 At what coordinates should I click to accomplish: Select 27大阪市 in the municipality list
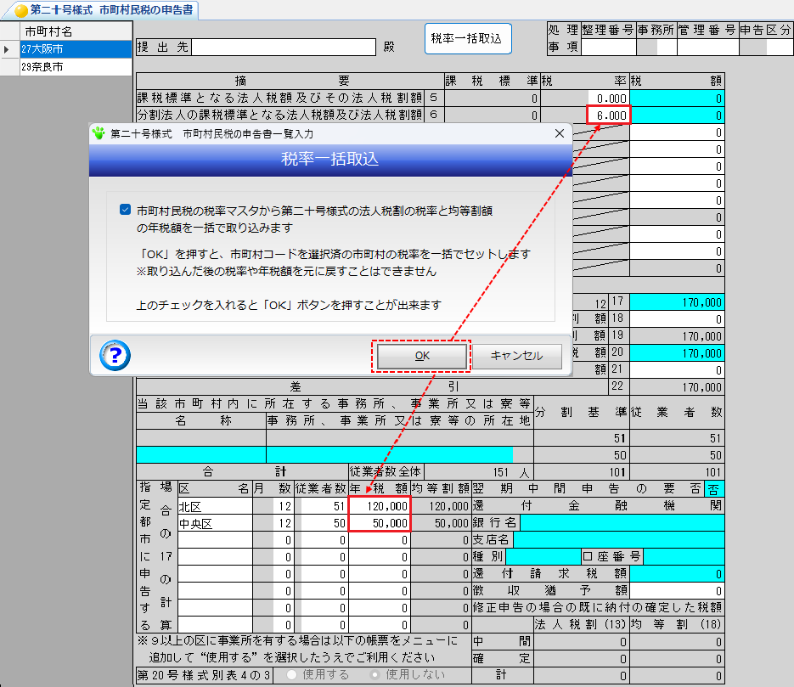(x=75, y=49)
